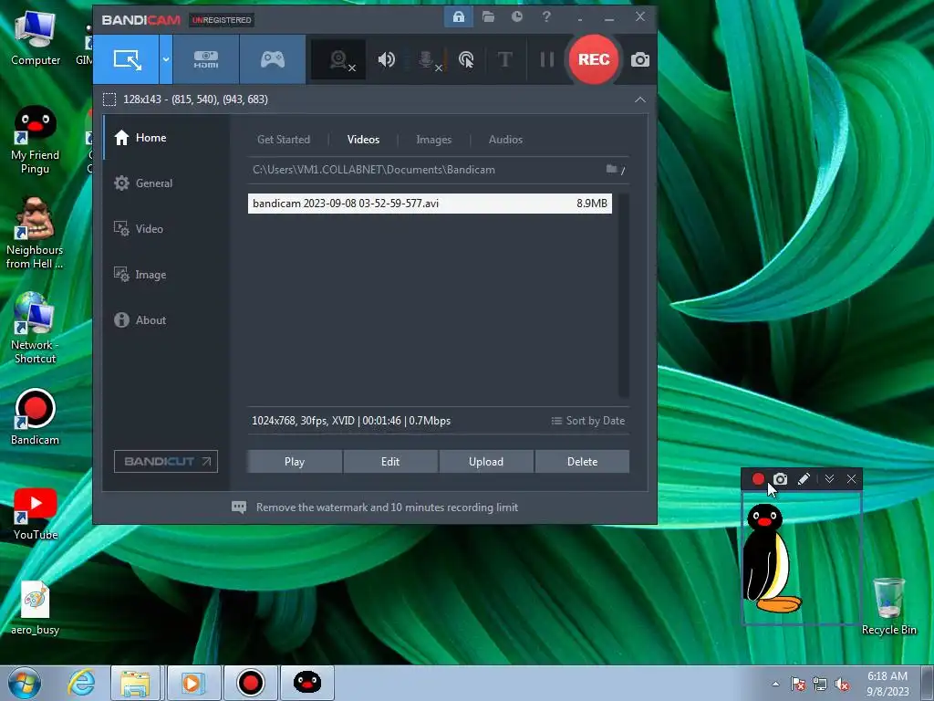Click the remove watermark message link
Image resolution: width=934 pixels, height=701 pixels.
(x=387, y=507)
